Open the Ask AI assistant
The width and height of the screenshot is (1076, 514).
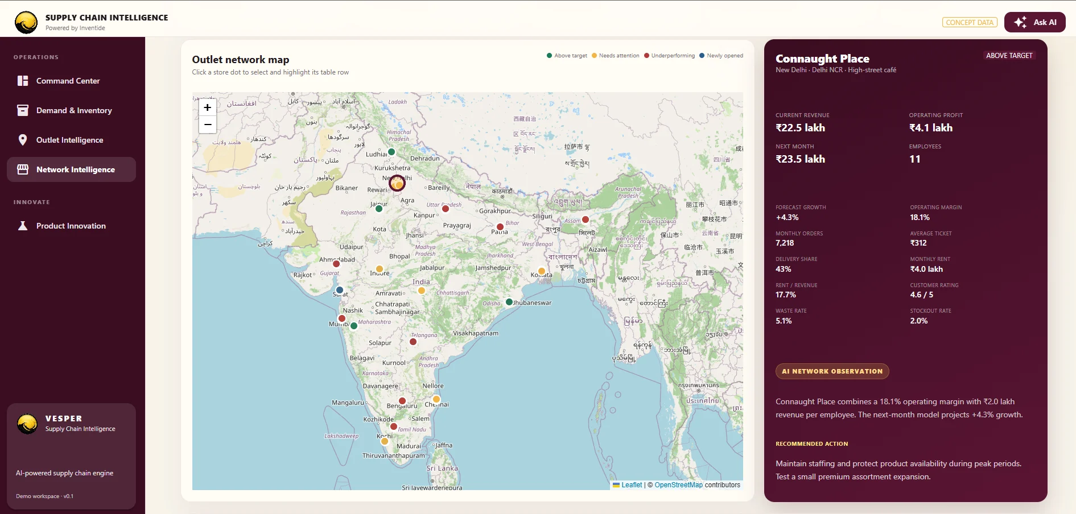click(x=1034, y=22)
